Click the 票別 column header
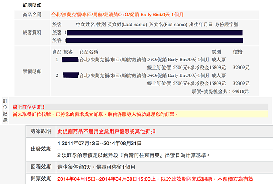 click(216, 52)
